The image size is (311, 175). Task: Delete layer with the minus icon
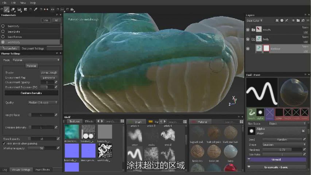click(308, 20)
